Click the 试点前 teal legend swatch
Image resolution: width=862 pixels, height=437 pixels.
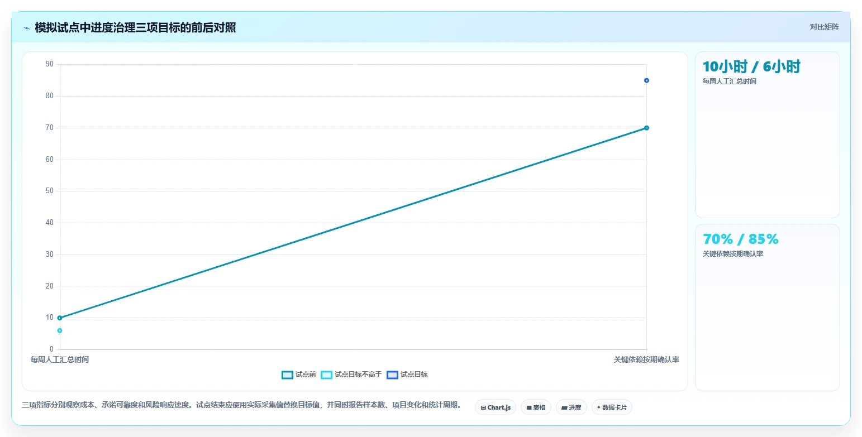coord(288,375)
